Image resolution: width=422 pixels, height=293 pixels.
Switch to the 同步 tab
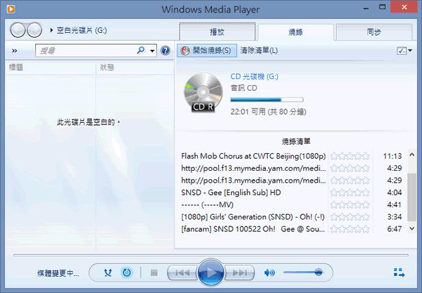coord(374,32)
